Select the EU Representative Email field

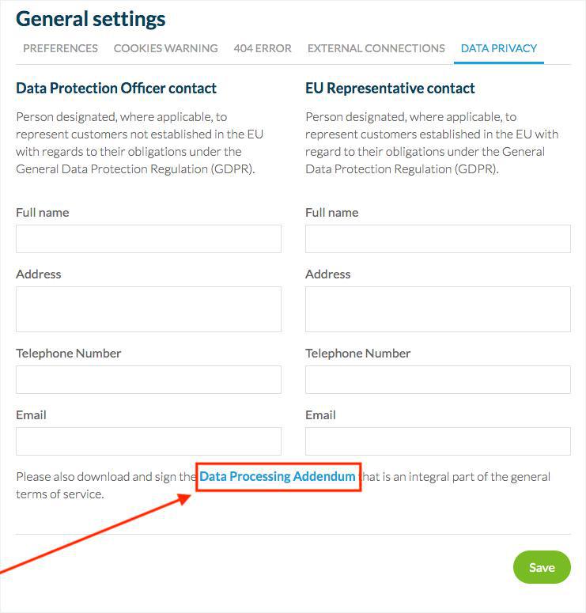coord(437,441)
